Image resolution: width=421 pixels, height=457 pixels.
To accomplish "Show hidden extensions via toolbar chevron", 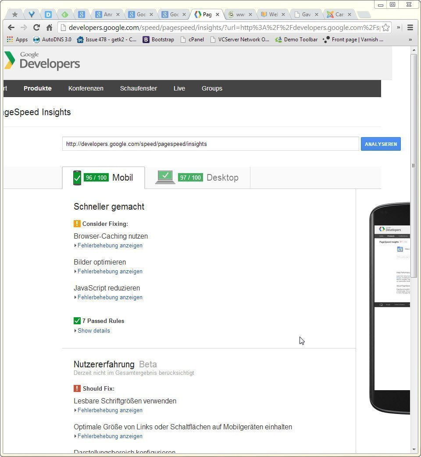I will [x=399, y=27].
